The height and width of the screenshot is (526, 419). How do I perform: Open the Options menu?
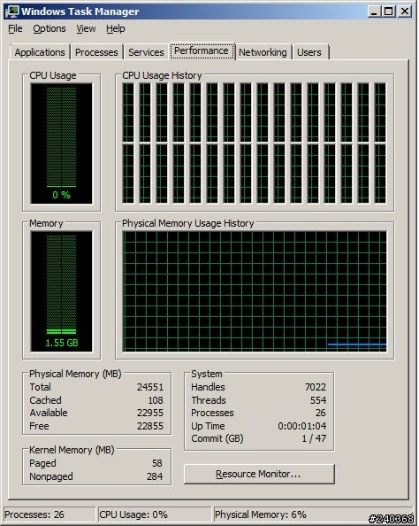coord(50,29)
